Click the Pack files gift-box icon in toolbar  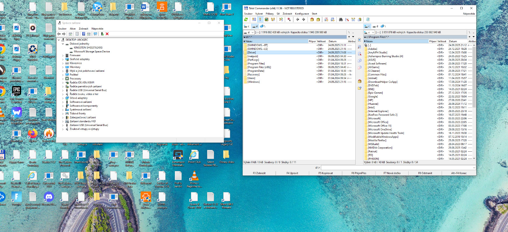(x=312, y=20)
